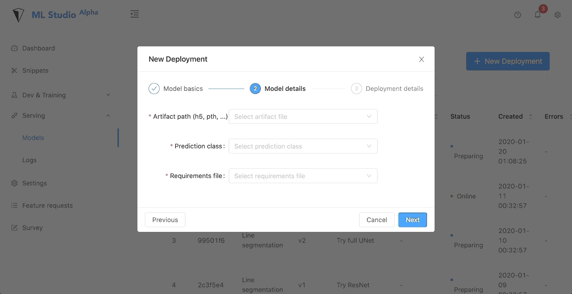Open the Snippets sidebar item

(x=35, y=70)
